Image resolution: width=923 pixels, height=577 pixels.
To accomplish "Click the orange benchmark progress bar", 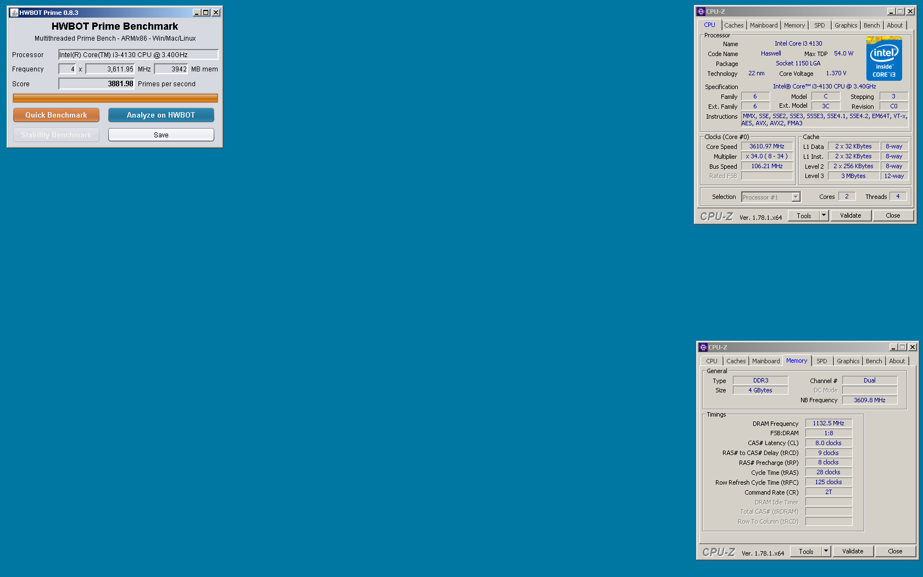I will coord(115,98).
